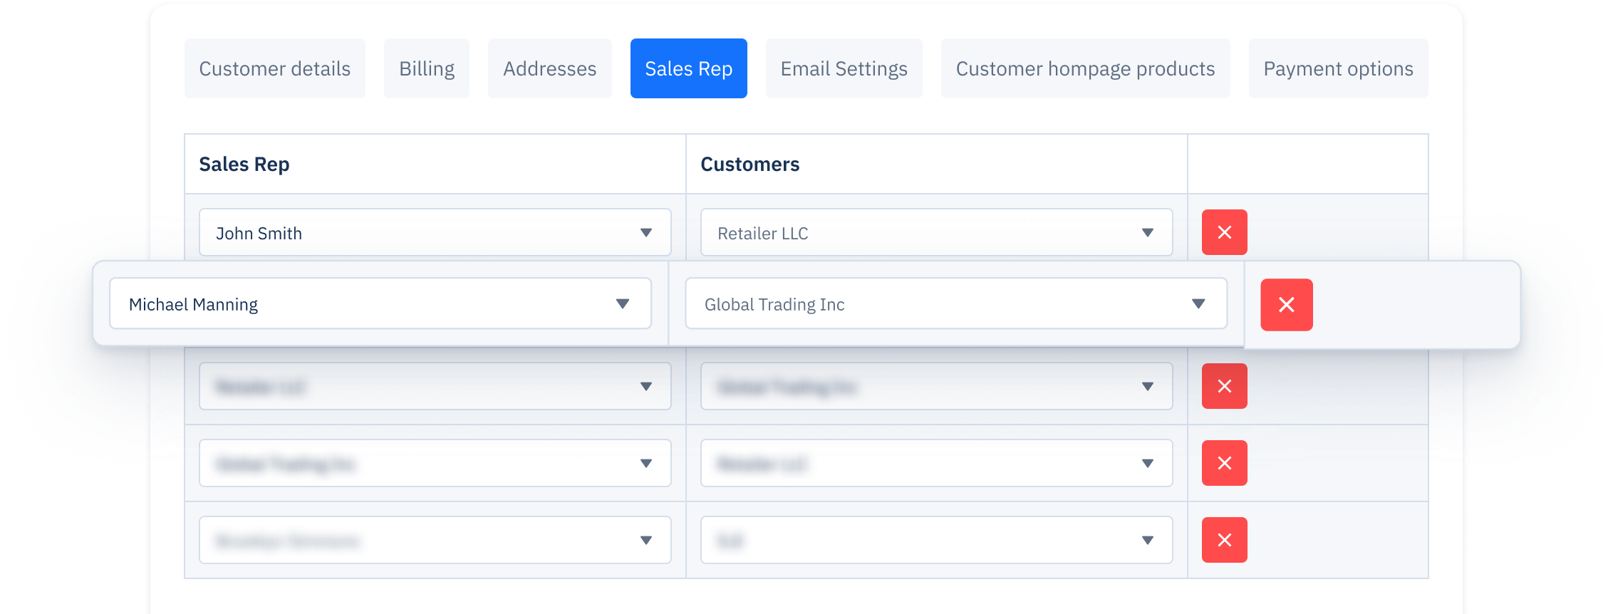Viewport: 1613px width, 614px height.
Task: Open the Billing tab
Action: pos(426,68)
